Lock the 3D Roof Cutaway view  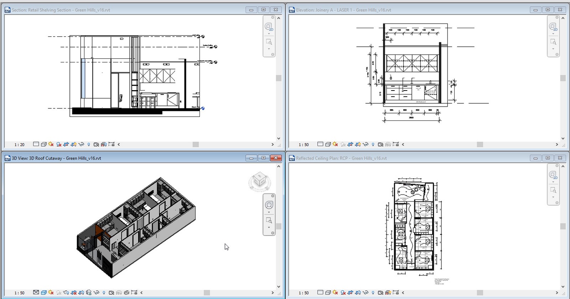pos(89,293)
